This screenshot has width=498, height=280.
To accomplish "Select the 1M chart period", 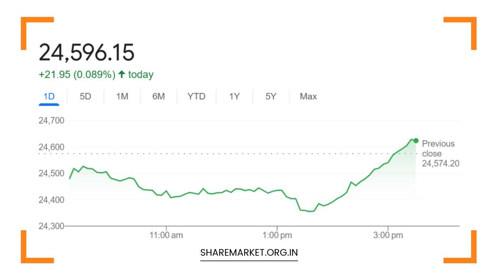I will (x=122, y=96).
